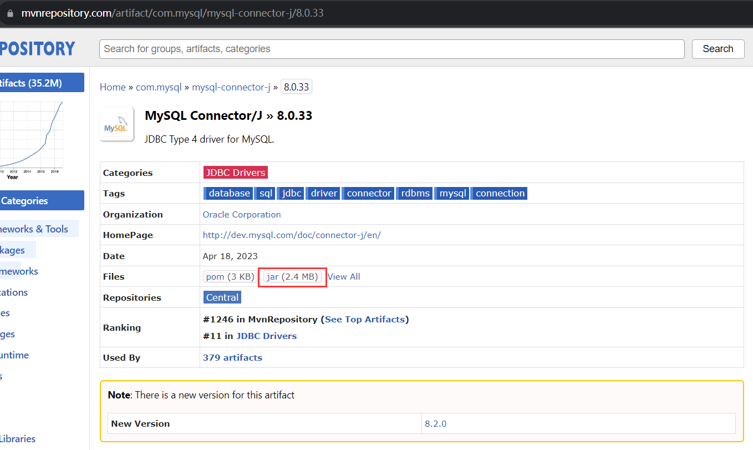Click the Indexed Artifacts (35.2M) sidebar header
The width and height of the screenshot is (753, 450).
pos(41,83)
